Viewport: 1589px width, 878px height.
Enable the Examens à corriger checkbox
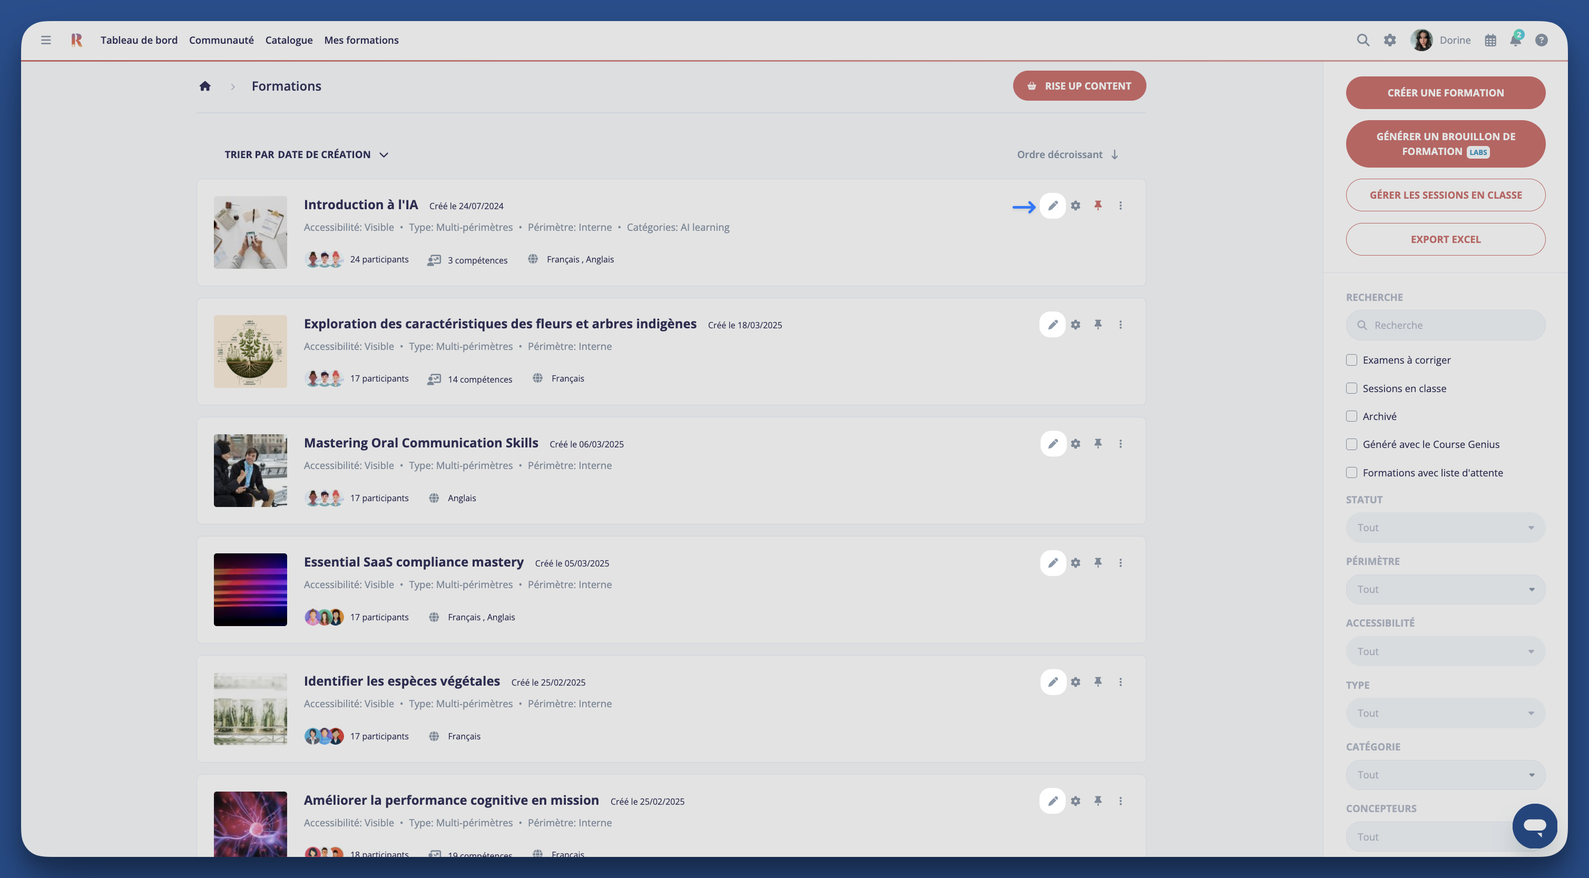point(1351,360)
